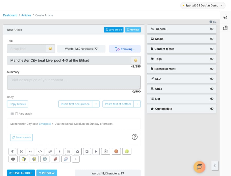Image resolution: width=231 pixels, height=176 pixels.
Task: Expand the Insert first occurrence dropdown arrow
Action: (96, 104)
